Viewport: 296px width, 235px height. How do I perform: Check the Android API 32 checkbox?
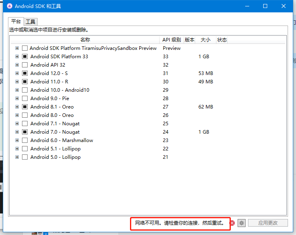[x=25, y=65]
